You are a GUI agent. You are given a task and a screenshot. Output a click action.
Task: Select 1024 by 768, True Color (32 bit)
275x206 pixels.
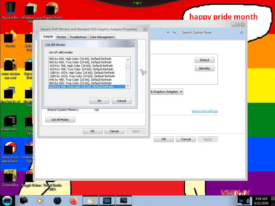click(87, 87)
